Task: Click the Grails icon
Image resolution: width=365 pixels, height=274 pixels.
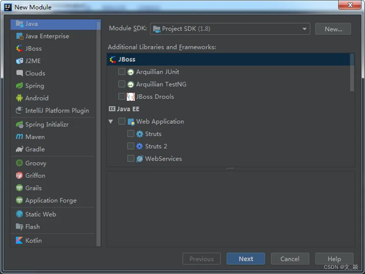Action: (19, 188)
